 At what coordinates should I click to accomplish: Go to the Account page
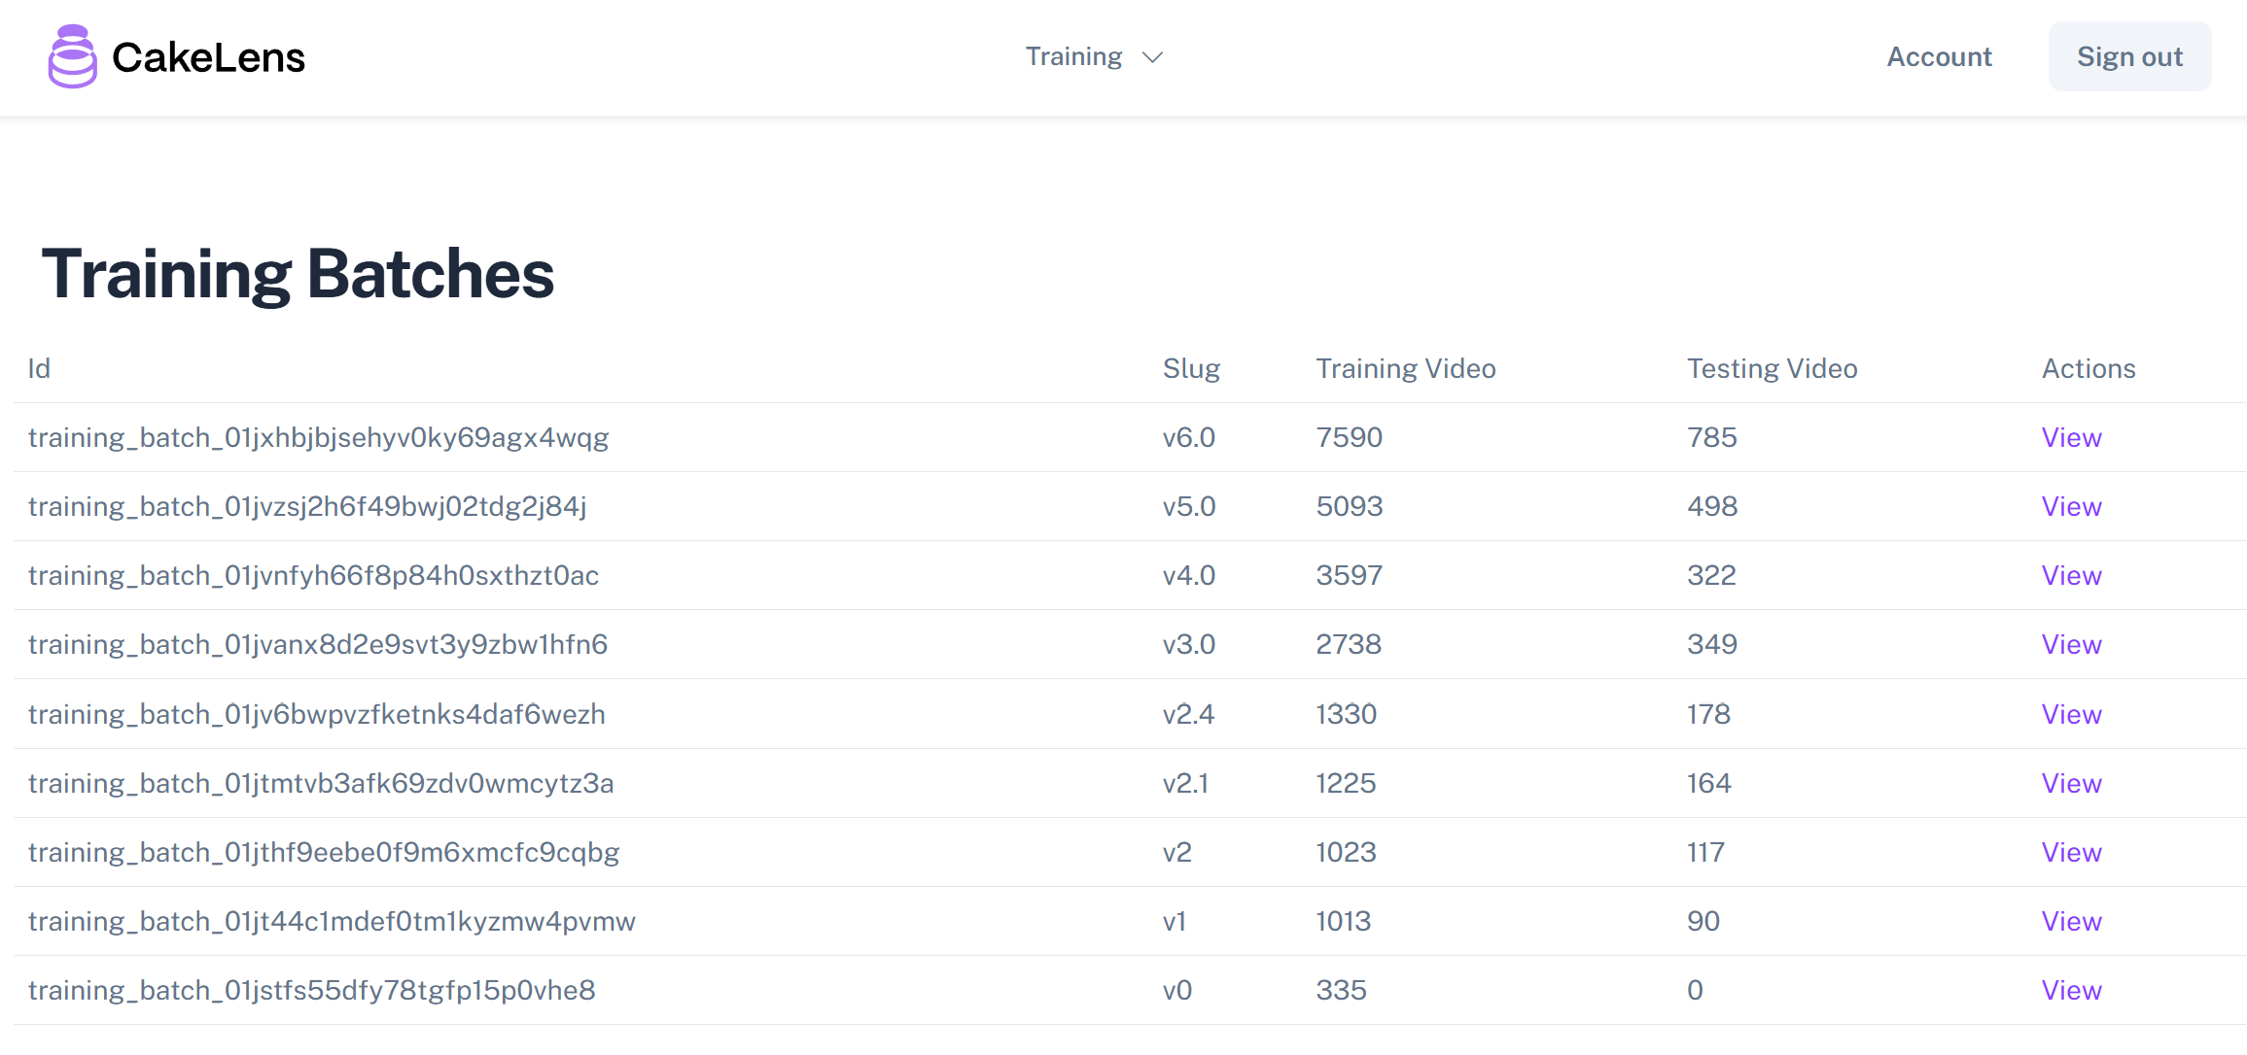[1939, 56]
